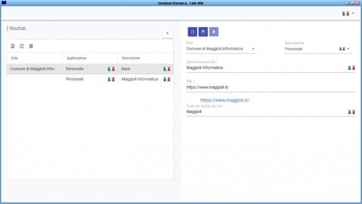
Task: Open the column chooser icon
Action: tap(31, 46)
